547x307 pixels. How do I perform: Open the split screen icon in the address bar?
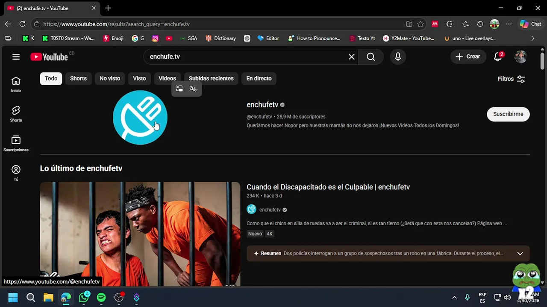[x=409, y=24]
